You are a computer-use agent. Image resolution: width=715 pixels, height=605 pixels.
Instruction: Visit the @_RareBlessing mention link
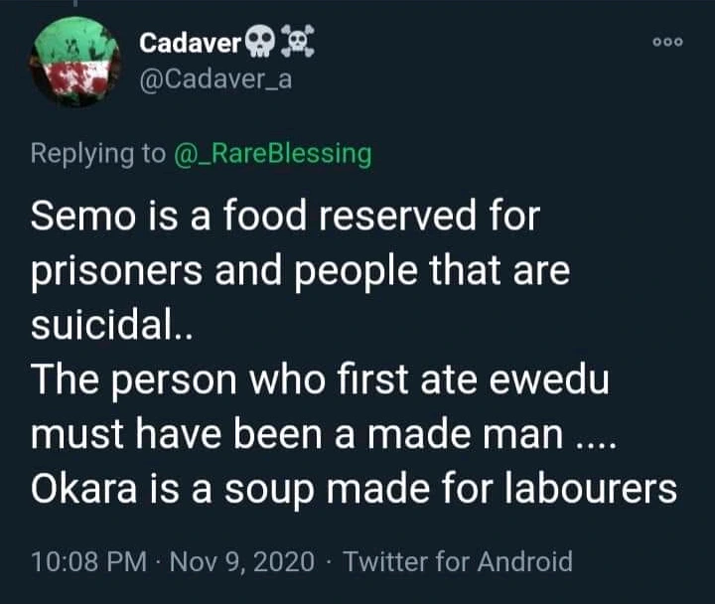click(x=273, y=154)
